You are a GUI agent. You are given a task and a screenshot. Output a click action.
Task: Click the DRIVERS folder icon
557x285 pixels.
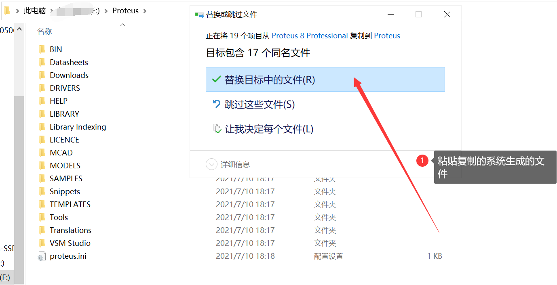tap(42, 88)
